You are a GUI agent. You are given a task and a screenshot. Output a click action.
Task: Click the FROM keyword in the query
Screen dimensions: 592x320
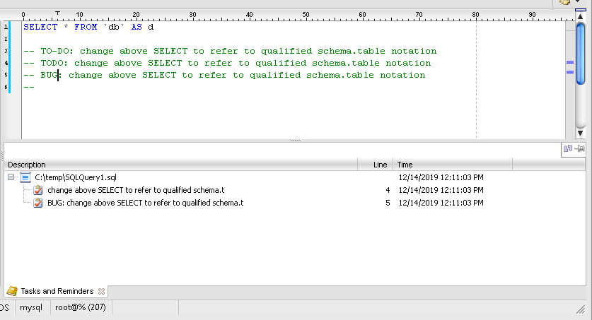click(86, 27)
